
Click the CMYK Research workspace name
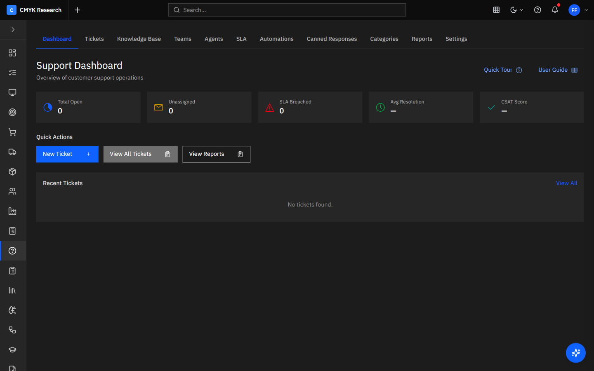pos(40,10)
